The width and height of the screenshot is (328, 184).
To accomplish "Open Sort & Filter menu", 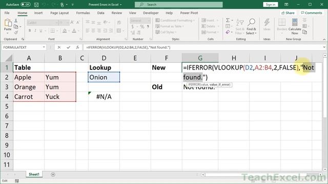I will tap(240, 27).
